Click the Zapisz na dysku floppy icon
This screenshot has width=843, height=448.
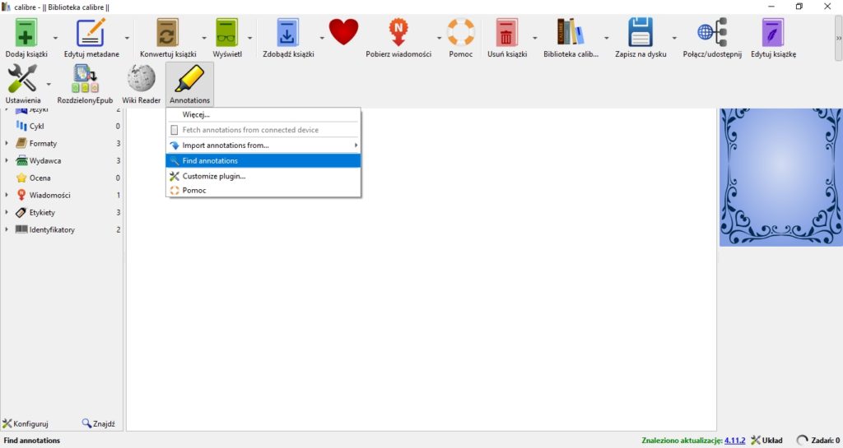(x=640, y=32)
